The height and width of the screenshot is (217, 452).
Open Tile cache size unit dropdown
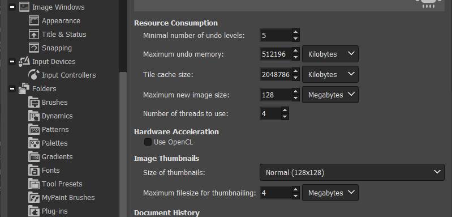coord(330,74)
